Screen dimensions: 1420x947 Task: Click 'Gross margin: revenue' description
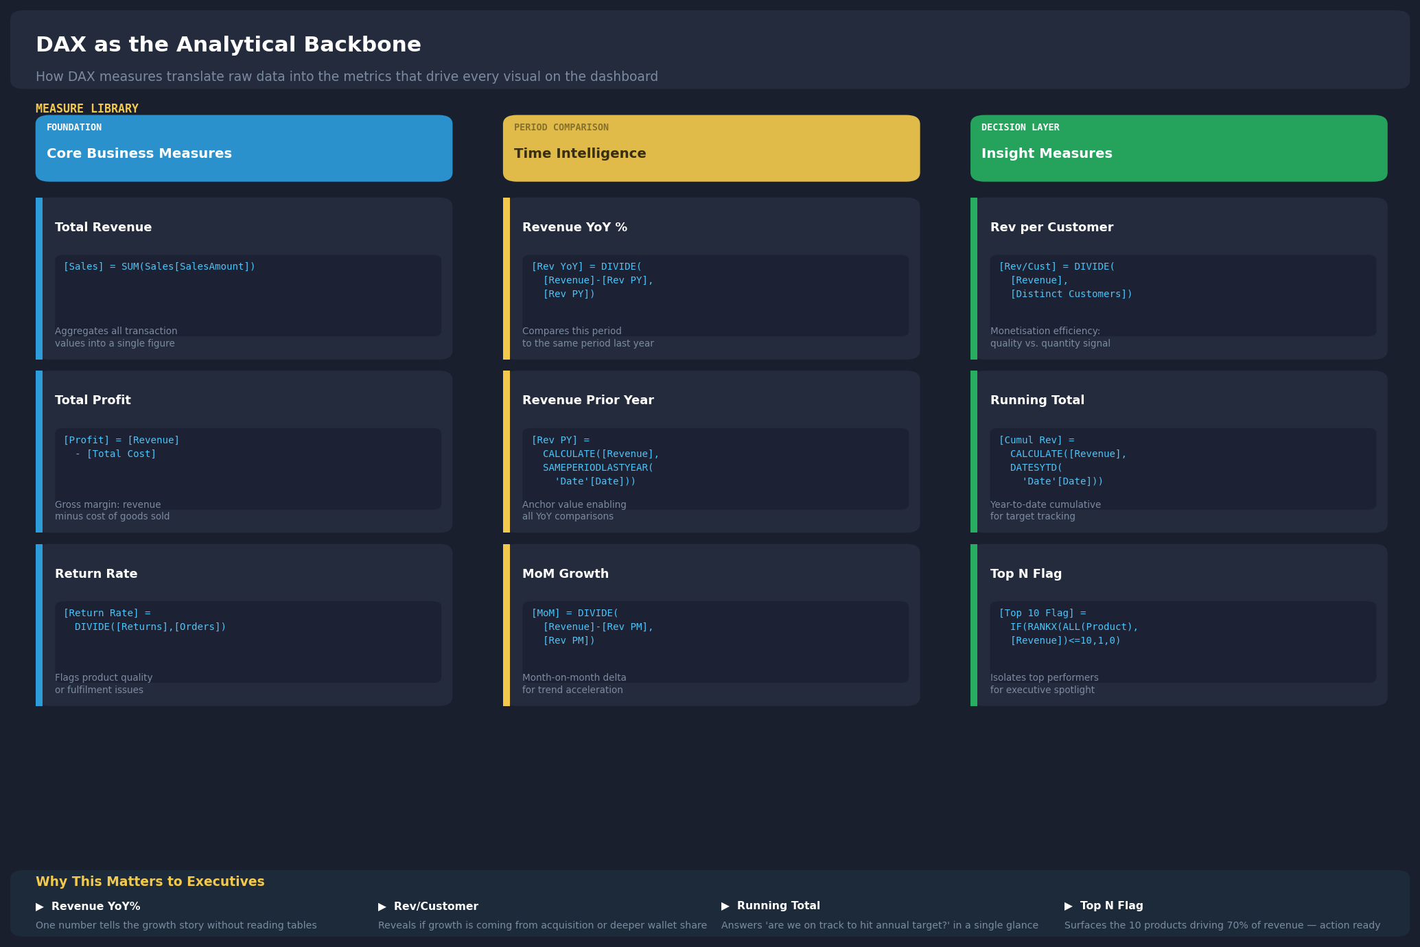[x=108, y=504]
